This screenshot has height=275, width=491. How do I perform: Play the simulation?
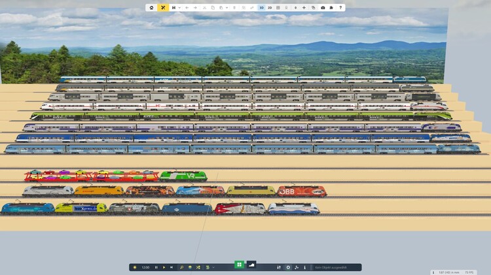(164, 268)
